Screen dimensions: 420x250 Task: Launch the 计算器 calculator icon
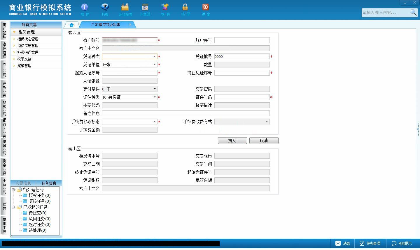point(145,7)
